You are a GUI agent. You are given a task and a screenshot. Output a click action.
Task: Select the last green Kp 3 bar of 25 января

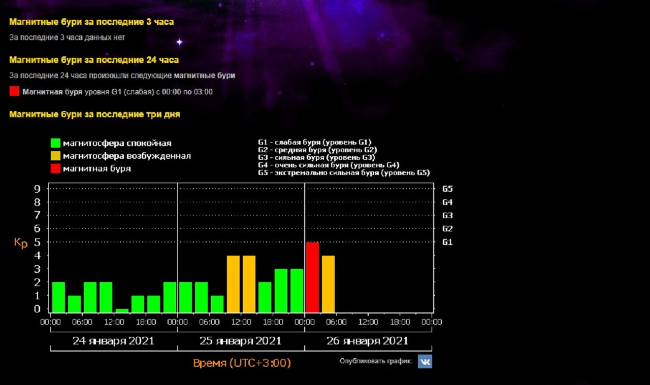tap(297, 291)
